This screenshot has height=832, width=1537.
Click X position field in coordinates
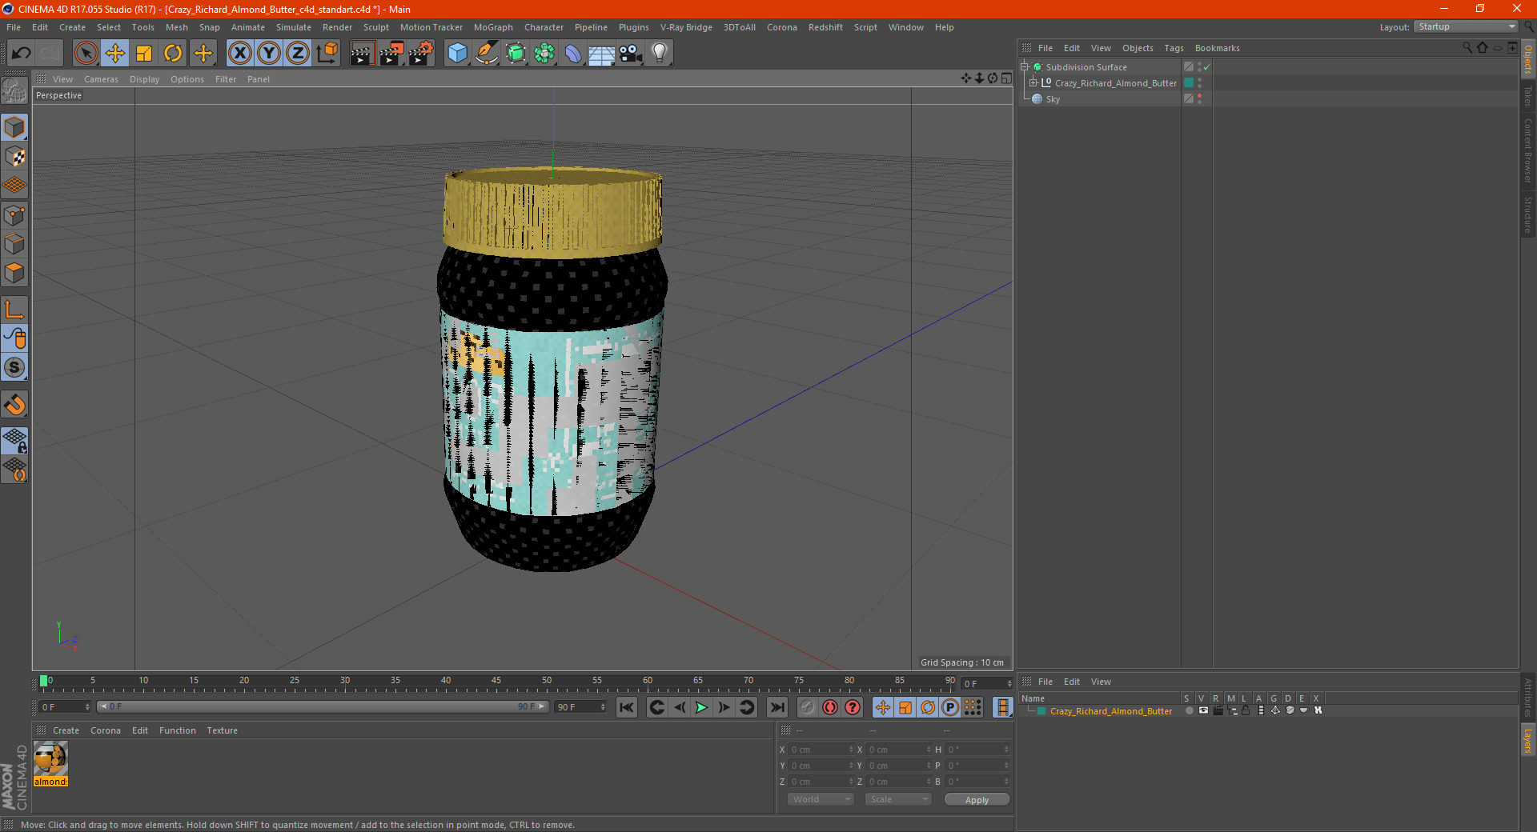[x=821, y=750]
